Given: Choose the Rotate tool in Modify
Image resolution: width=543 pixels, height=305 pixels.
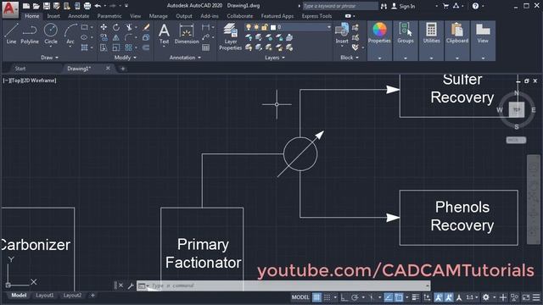Looking at the screenshot, I should (116, 27).
